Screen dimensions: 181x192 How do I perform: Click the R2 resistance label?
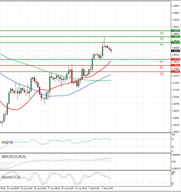(162, 39)
